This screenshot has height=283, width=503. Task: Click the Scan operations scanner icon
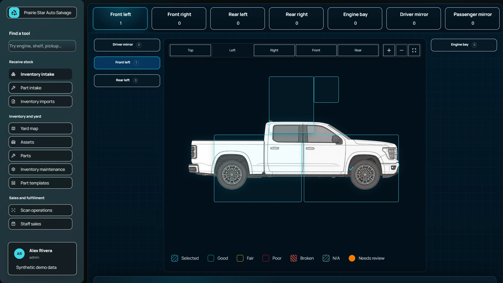[x=13, y=210]
